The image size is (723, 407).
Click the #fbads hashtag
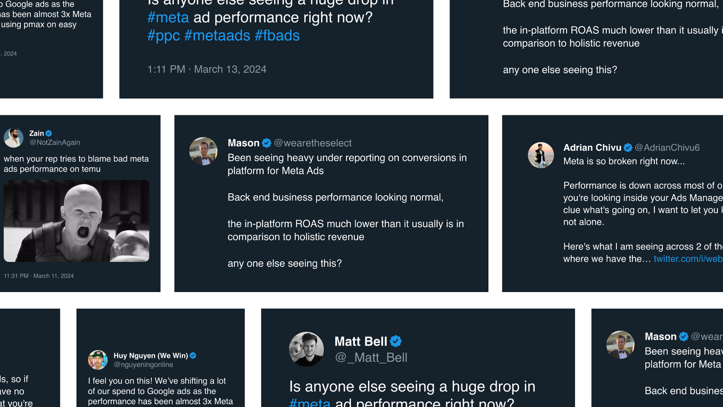click(x=277, y=36)
